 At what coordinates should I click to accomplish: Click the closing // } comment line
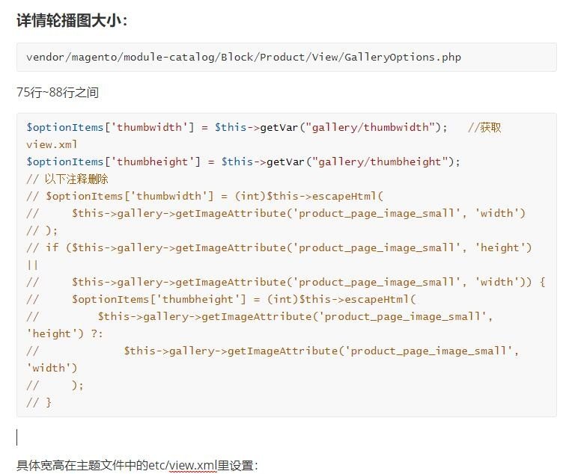[x=39, y=402]
